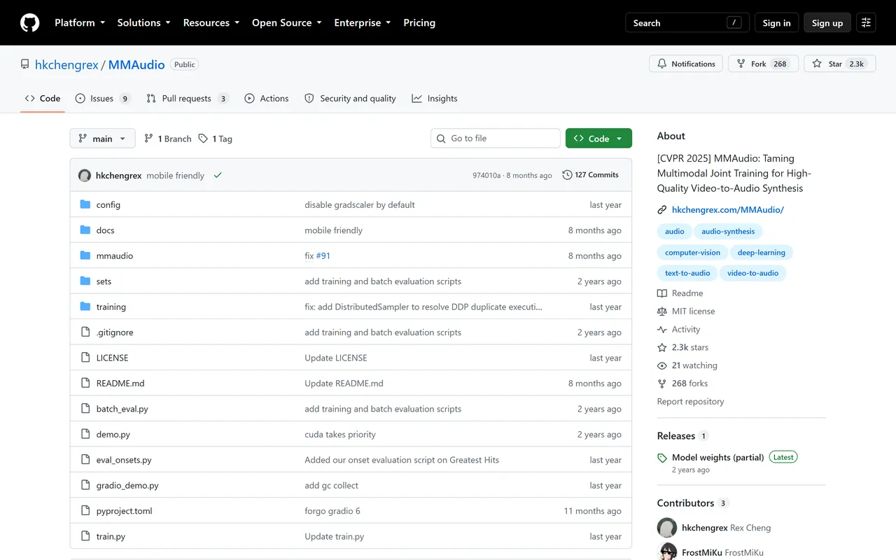Open the GitHub homepage logo
The width and height of the screenshot is (896, 560).
click(x=29, y=23)
